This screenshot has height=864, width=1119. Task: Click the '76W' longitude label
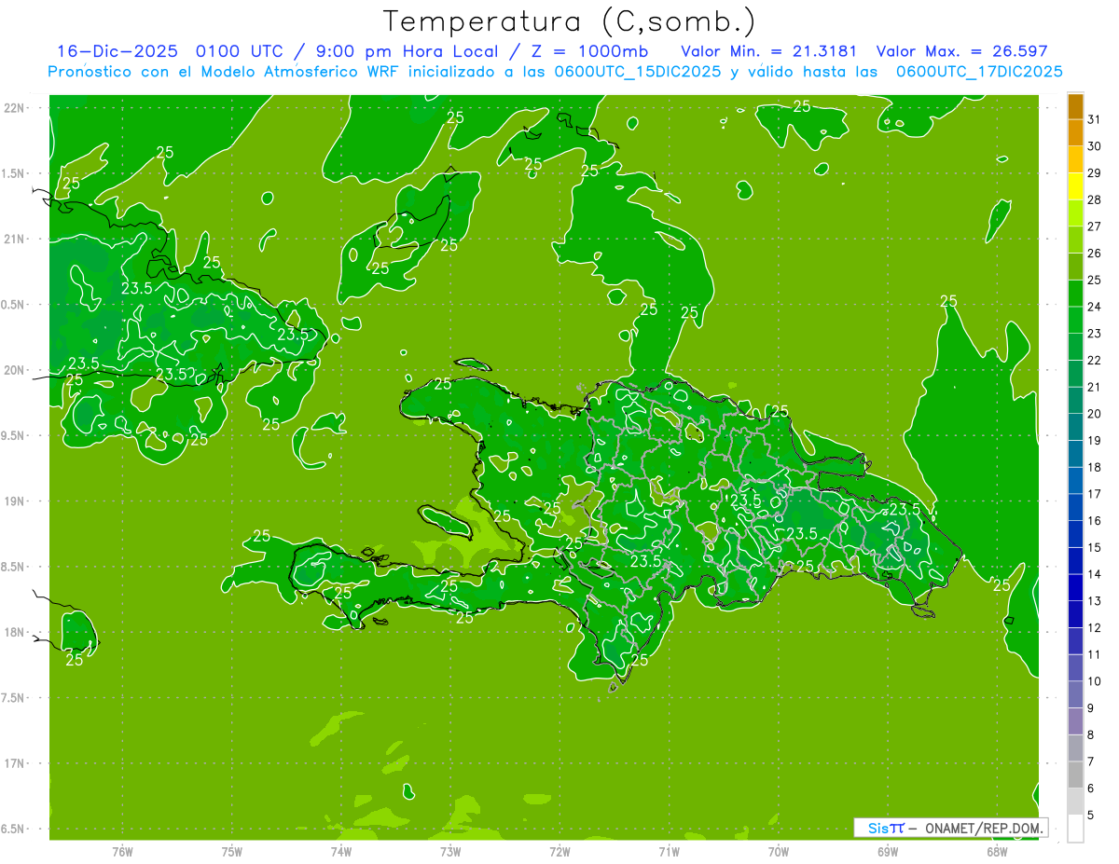coord(122,851)
